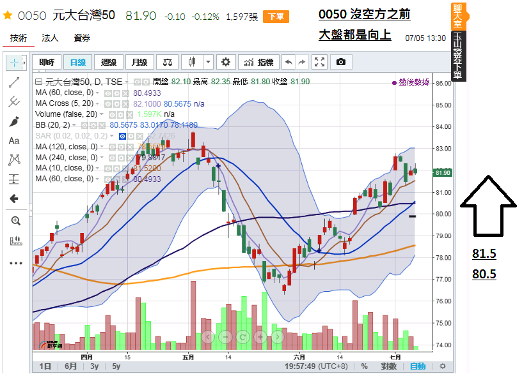Select the trend line drawing tool

[x=14, y=82]
